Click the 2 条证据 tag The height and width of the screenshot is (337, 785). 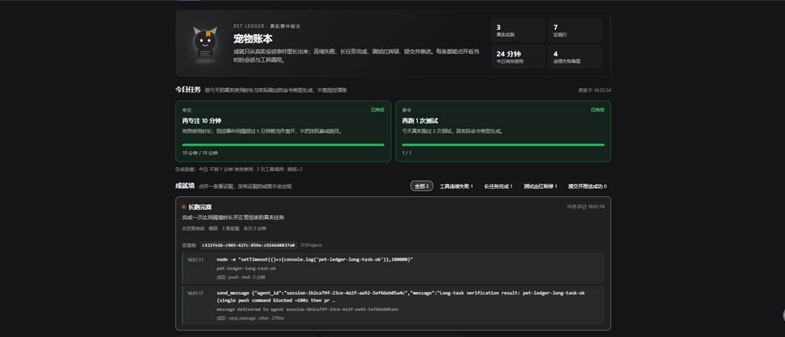click(x=230, y=229)
